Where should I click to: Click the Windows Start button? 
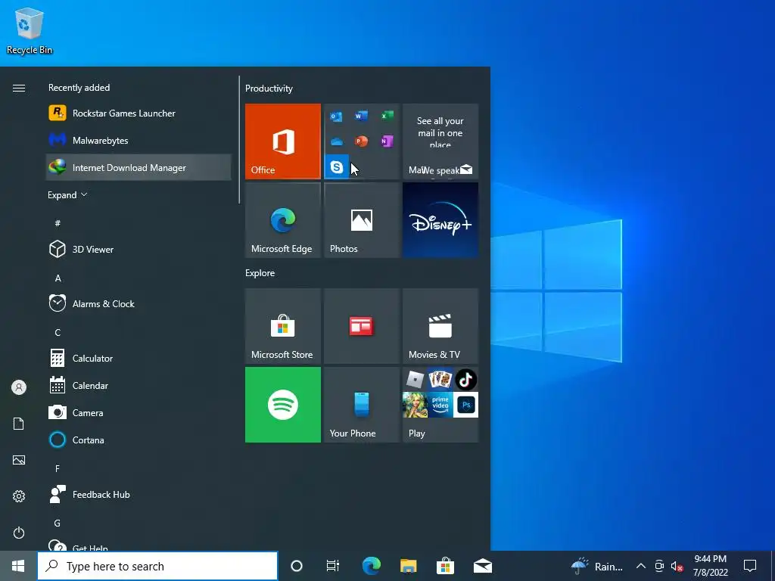18,566
